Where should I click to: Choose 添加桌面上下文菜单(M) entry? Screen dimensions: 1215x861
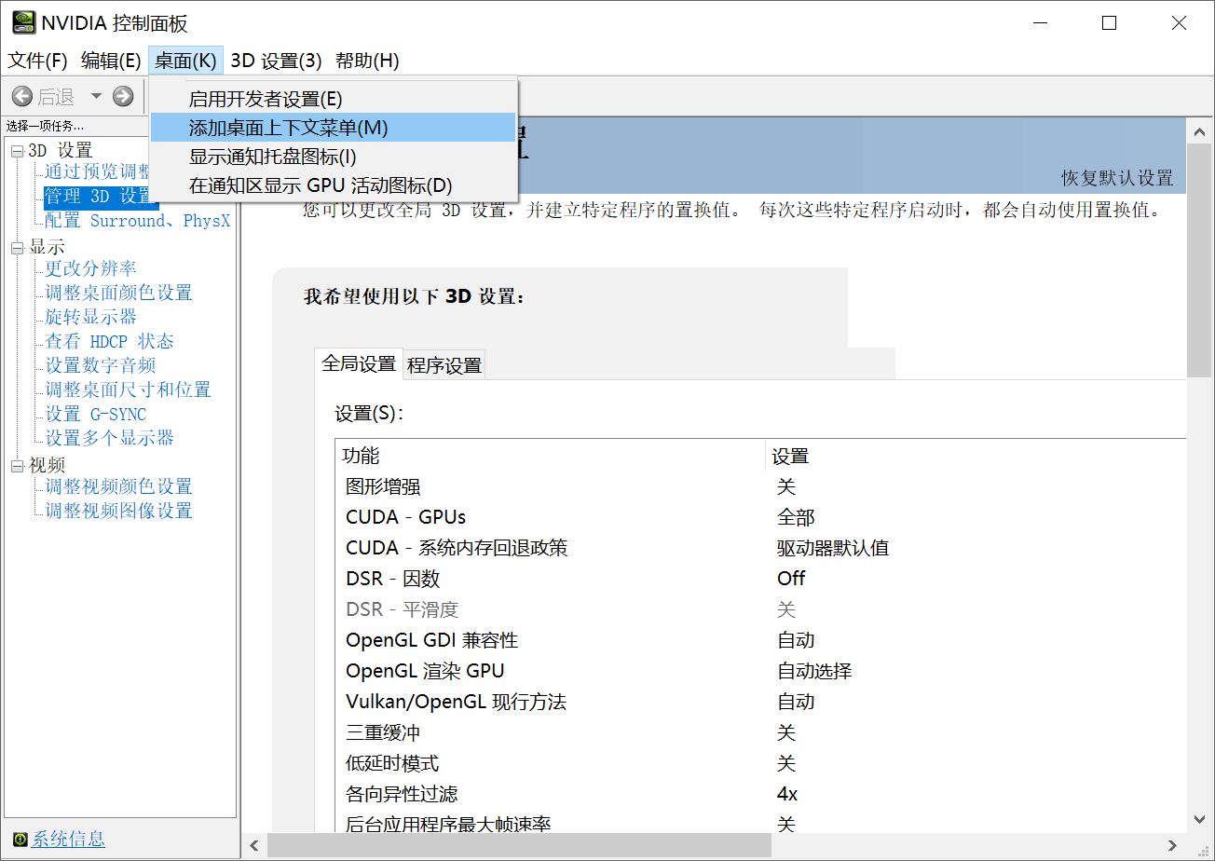pos(334,128)
